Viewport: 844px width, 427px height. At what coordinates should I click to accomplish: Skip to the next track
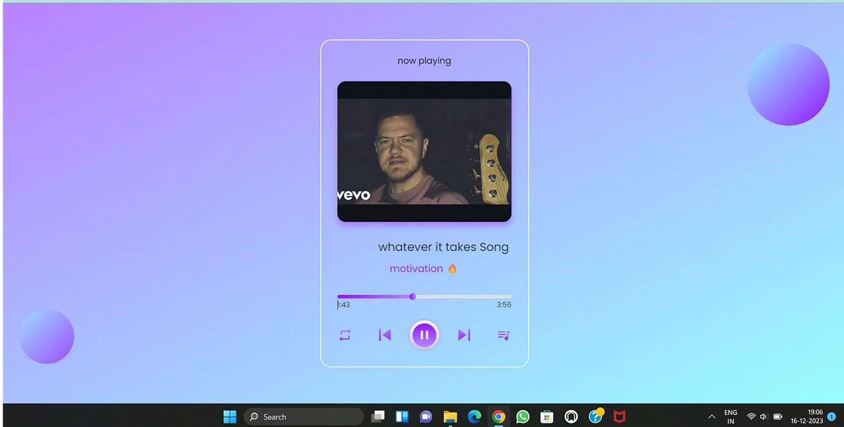tap(464, 335)
